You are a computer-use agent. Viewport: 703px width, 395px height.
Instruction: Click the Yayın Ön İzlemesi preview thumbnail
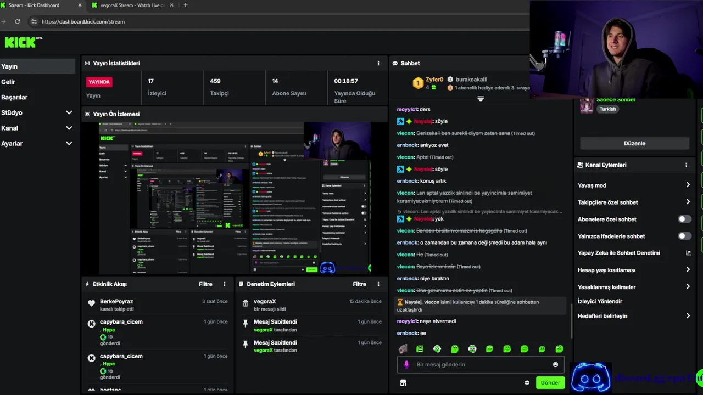click(235, 198)
